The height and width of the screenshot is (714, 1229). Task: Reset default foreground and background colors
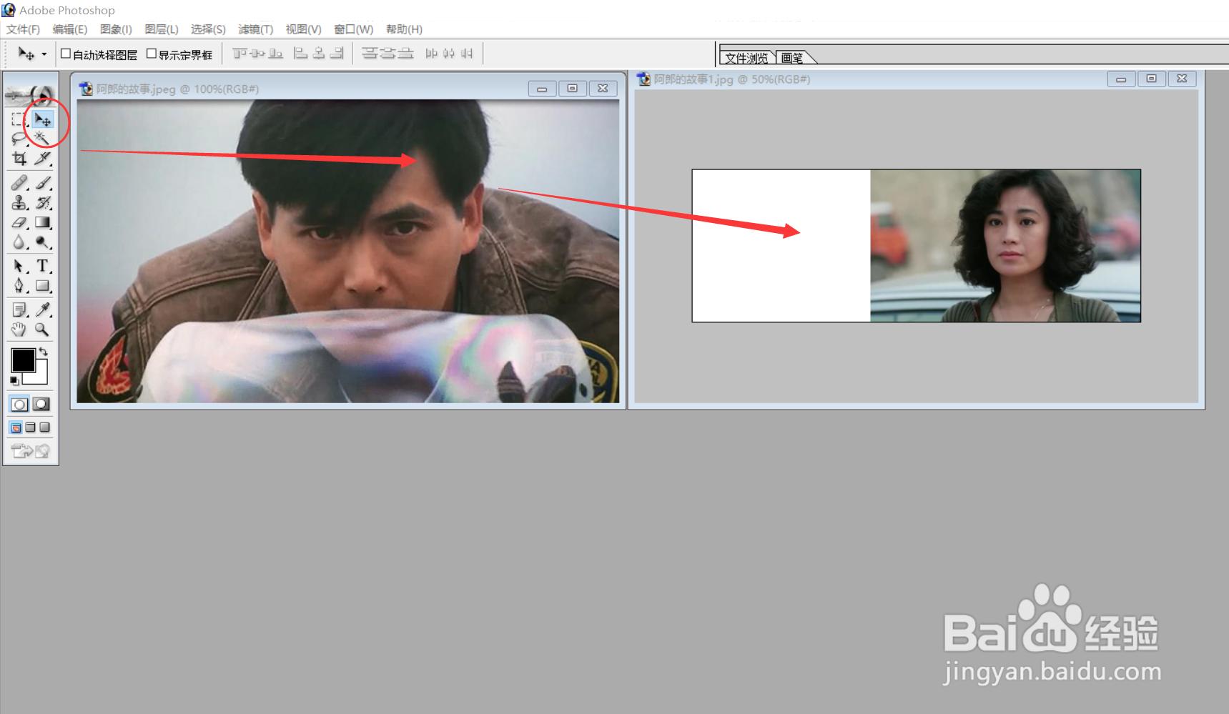[x=14, y=381]
